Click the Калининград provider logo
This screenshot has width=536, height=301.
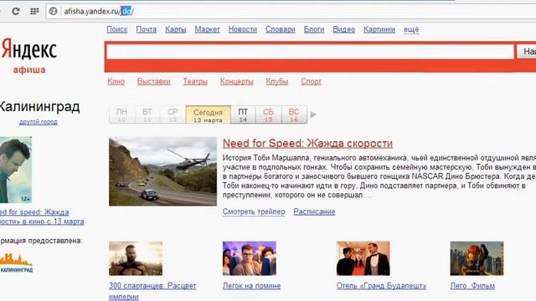coord(16,263)
